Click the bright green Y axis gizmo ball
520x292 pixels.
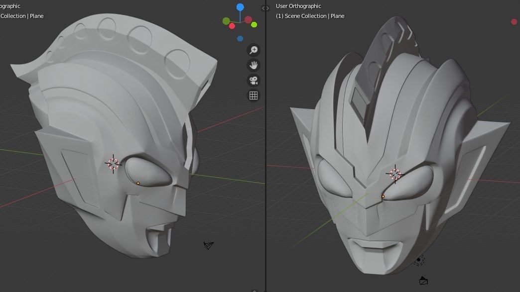[x=254, y=24]
